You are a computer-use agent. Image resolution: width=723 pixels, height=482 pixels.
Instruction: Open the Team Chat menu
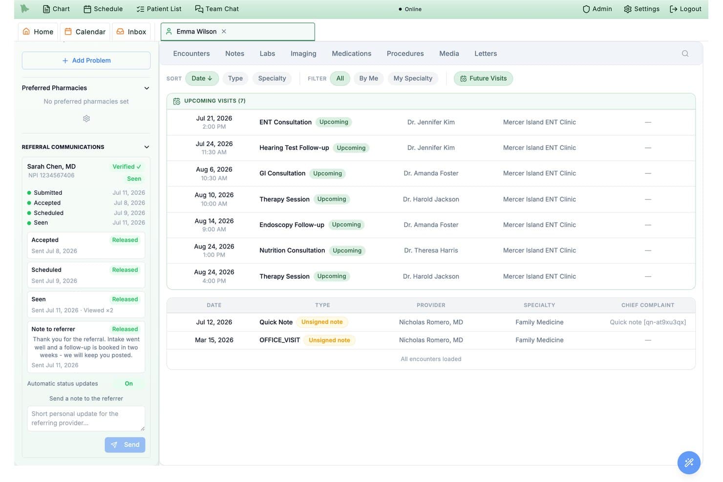(217, 9)
